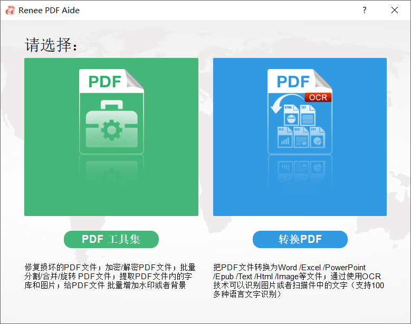Click the XLS spreadsheet file icon

(x=285, y=137)
